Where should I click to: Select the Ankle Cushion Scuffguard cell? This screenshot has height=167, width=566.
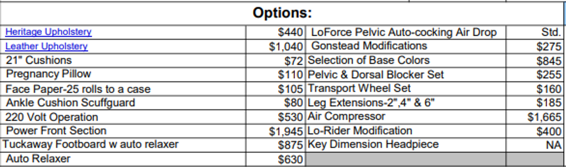coord(123,103)
